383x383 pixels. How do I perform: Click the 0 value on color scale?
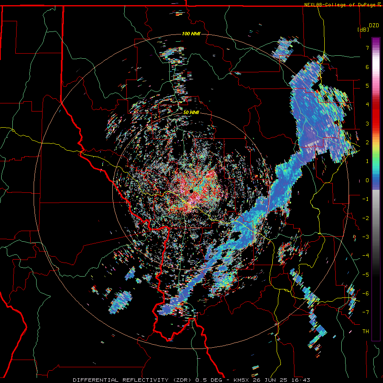[367, 180]
